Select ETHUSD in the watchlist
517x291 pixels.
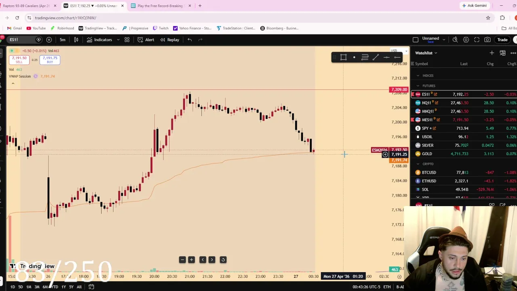[464, 181]
